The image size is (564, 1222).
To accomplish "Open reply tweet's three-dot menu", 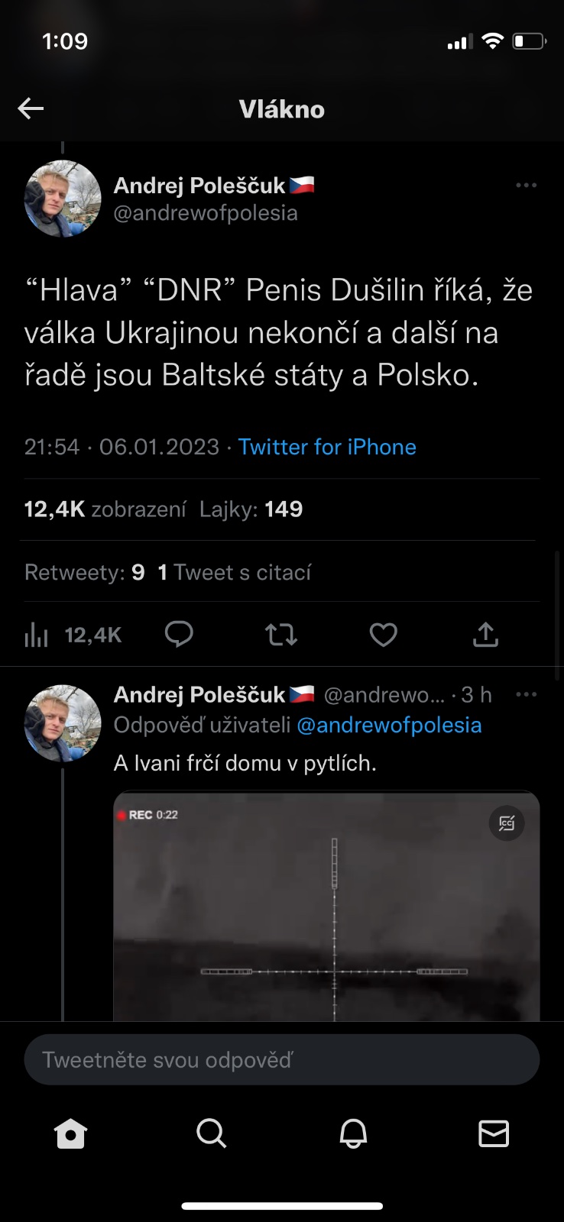I will click(526, 694).
